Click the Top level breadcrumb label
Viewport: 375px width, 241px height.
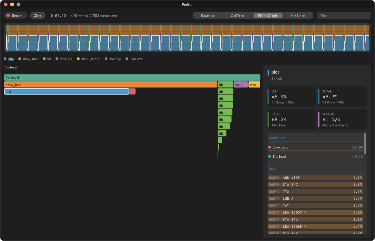point(10,67)
